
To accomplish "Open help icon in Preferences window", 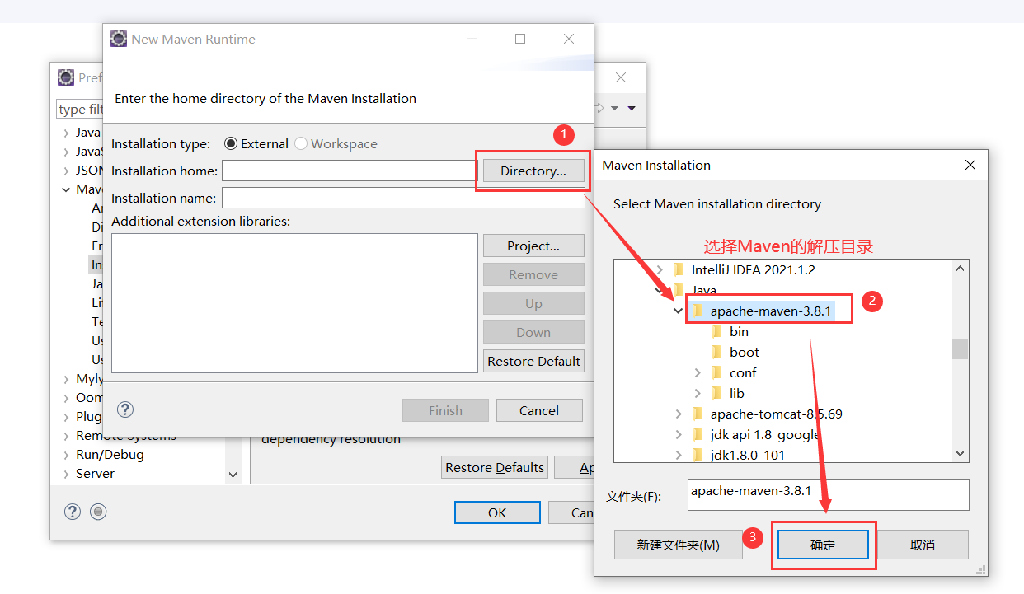I will 73,512.
